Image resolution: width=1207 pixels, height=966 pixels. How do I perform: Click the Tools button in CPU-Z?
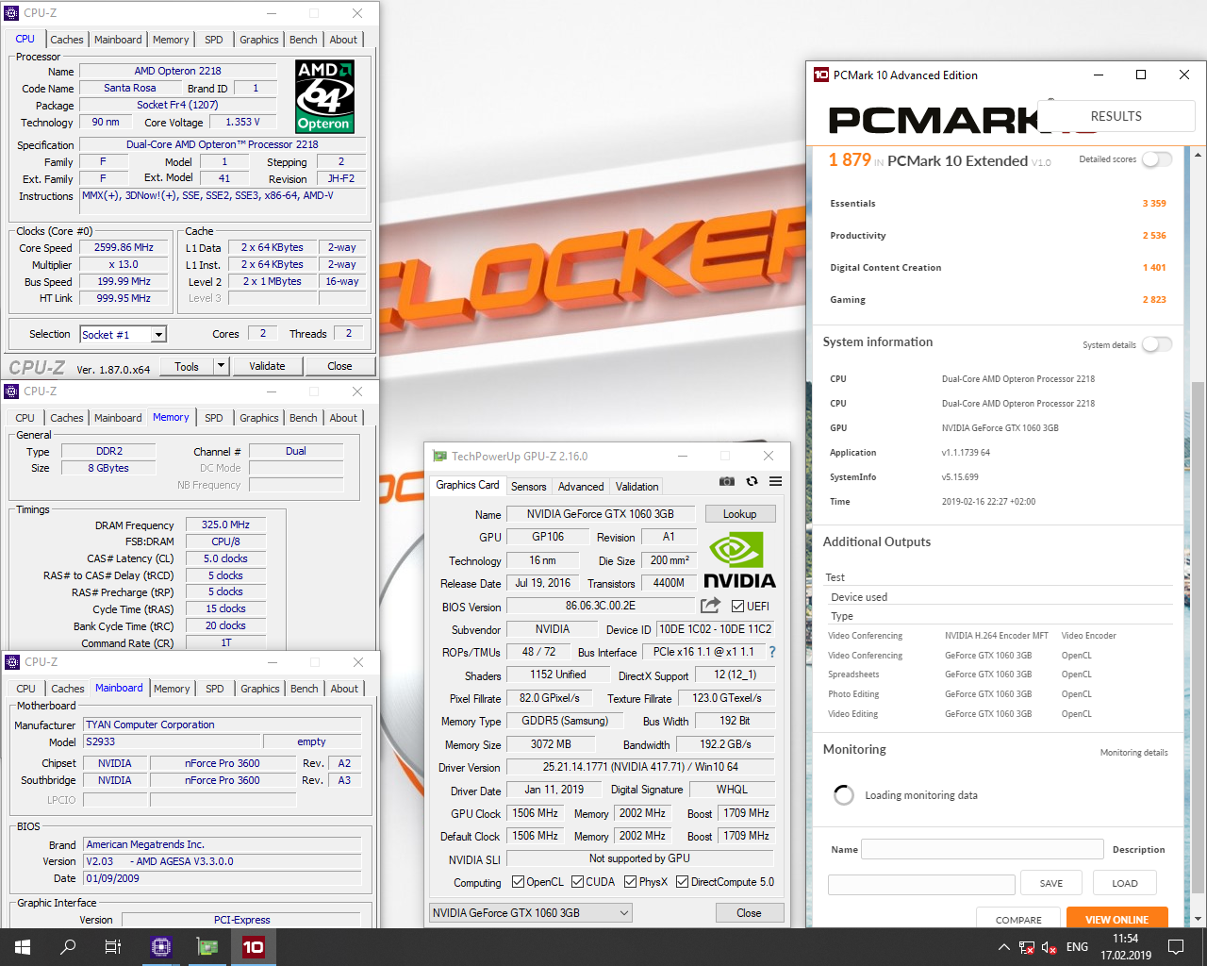click(187, 366)
